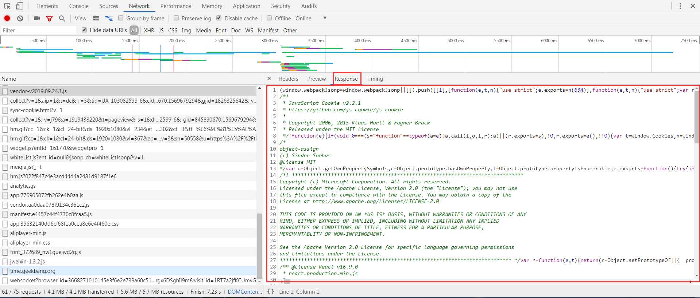Viewport: 700px width, 298px height.
Task: Open the Preview tab
Action: click(316, 79)
